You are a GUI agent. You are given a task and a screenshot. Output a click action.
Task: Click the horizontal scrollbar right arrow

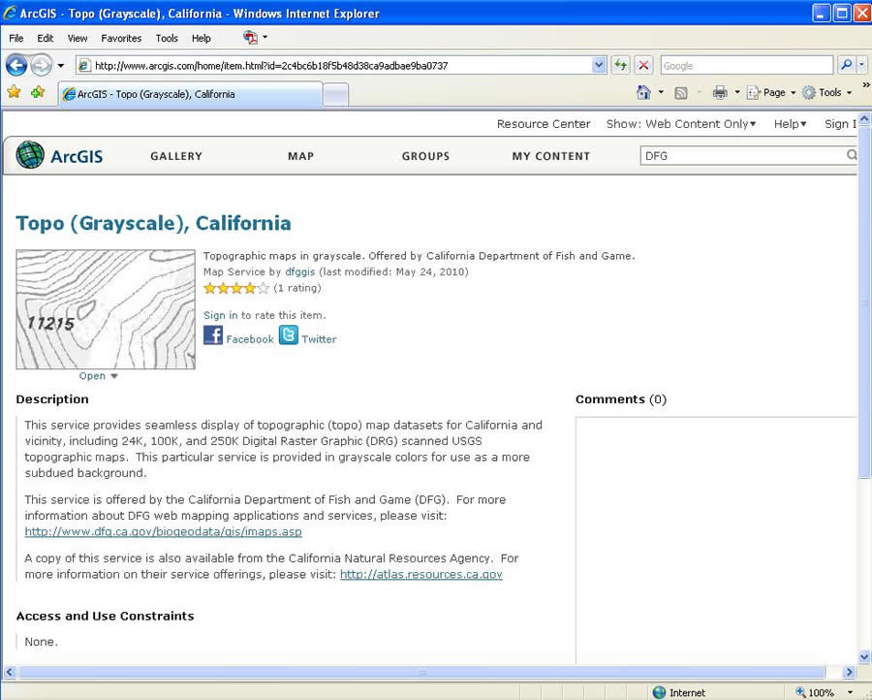point(849,672)
